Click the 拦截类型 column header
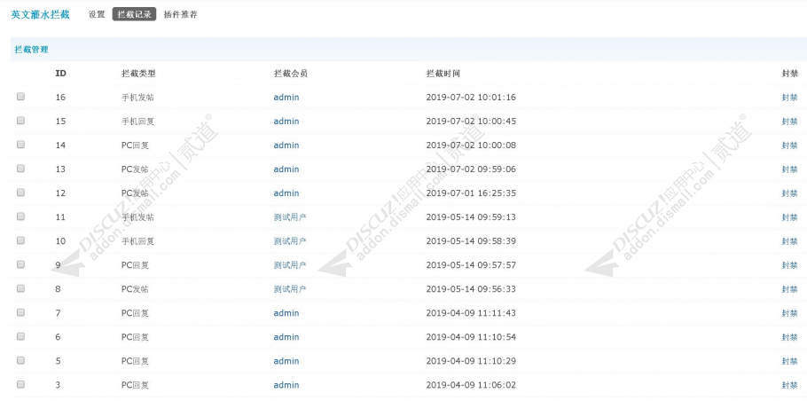 pyautogui.click(x=138, y=74)
